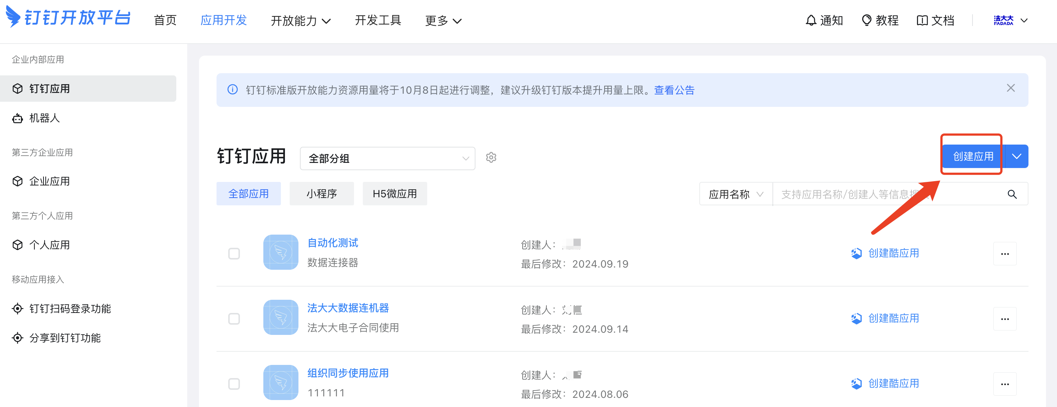
Task: Switch to the H5微应用 tab
Action: (x=395, y=194)
